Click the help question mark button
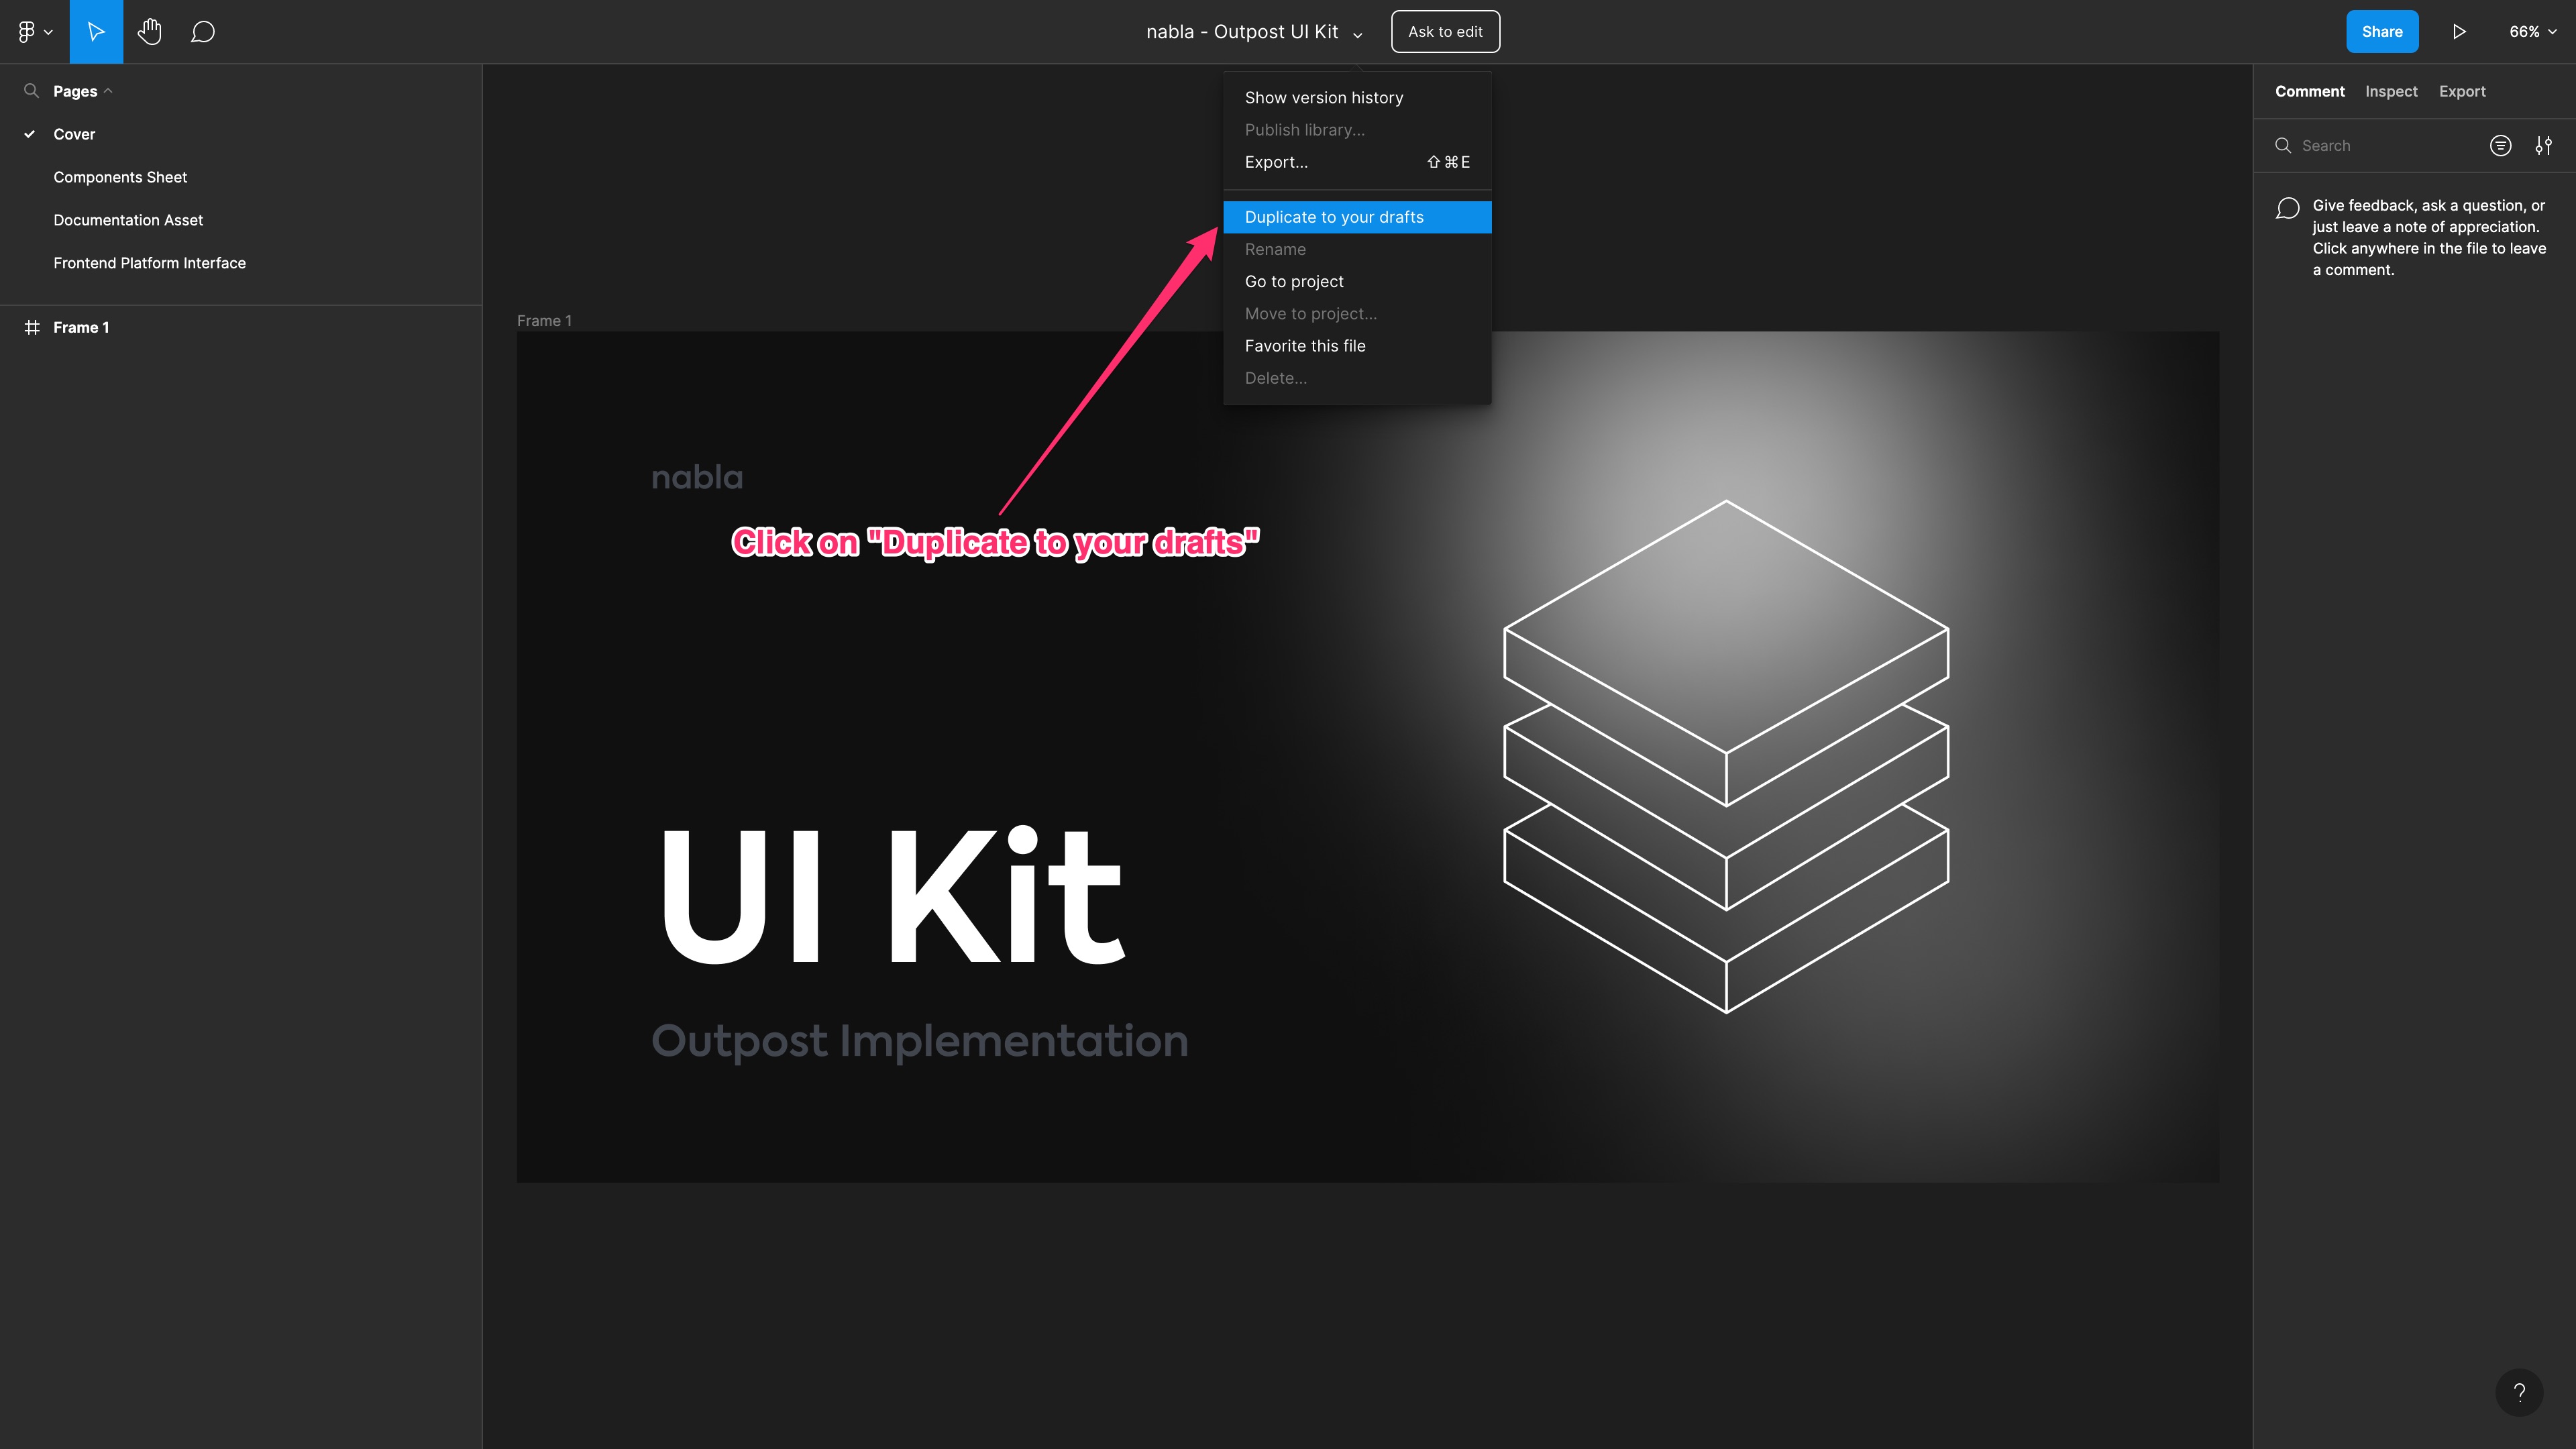 click(2521, 1392)
